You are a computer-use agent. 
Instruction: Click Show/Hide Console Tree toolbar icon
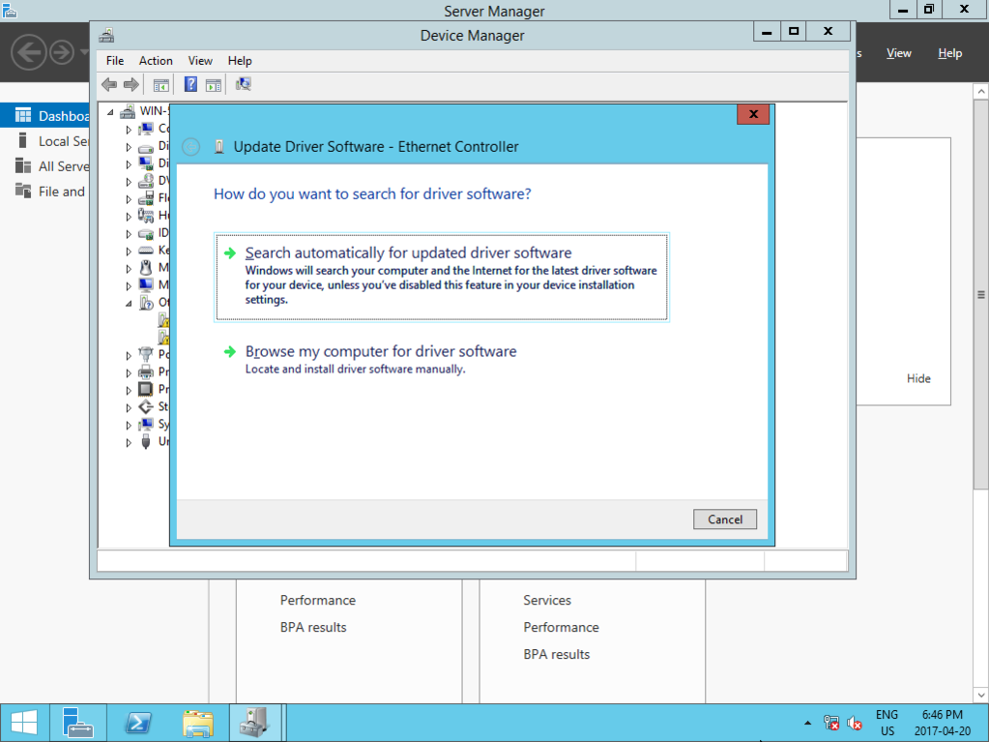point(161,85)
